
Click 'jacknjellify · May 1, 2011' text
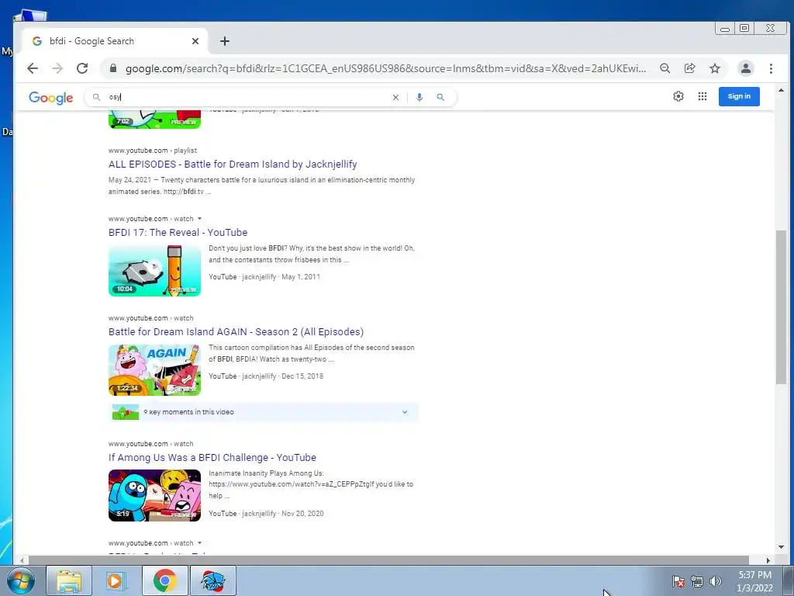point(281,277)
